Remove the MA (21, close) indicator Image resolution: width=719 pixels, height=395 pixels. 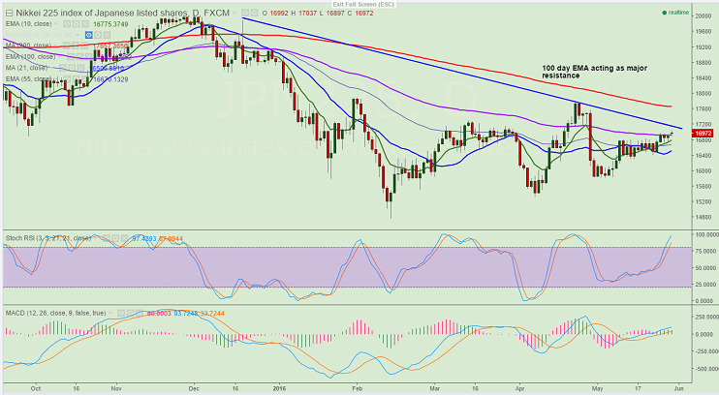pyautogui.click(x=80, y=68)
